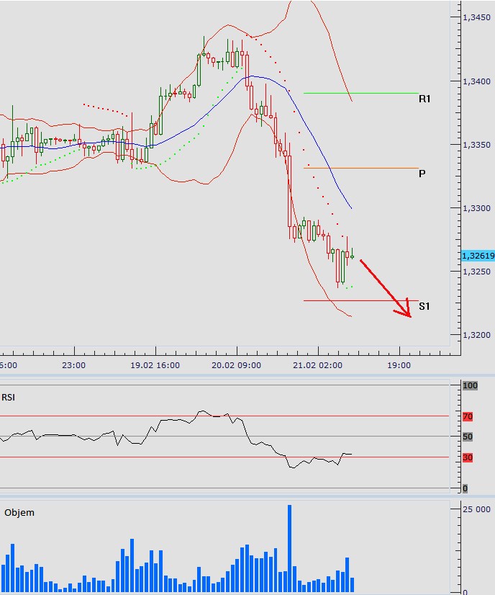
Task: Click the current price tag 1,32619
Action: (x=478, y=256)
